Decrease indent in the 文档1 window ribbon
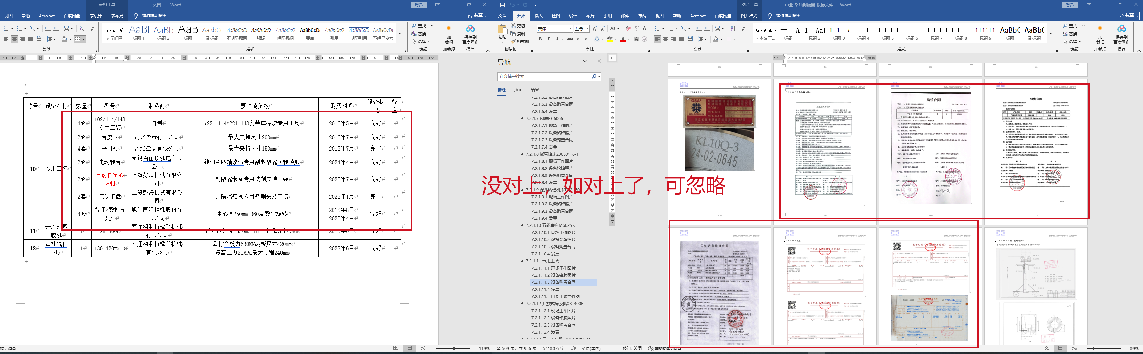Viewport: 1143px width, 354px height. [47, 28]
